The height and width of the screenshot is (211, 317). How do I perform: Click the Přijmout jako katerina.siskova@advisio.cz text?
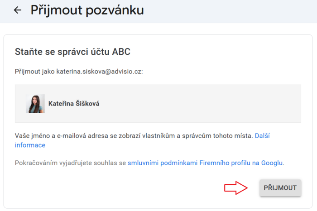(x=79, y=72)
